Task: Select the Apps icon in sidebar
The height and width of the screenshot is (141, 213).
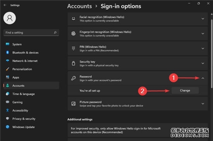Action: click(7, 77)
